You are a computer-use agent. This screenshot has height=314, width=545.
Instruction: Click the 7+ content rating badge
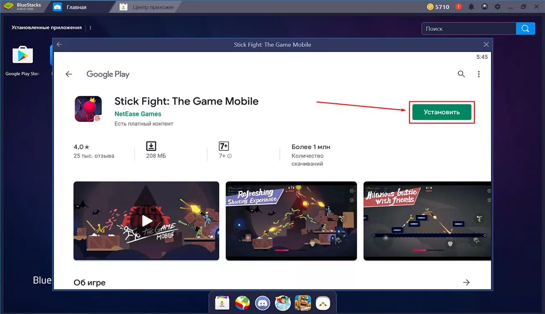click(x=224, y=146)
